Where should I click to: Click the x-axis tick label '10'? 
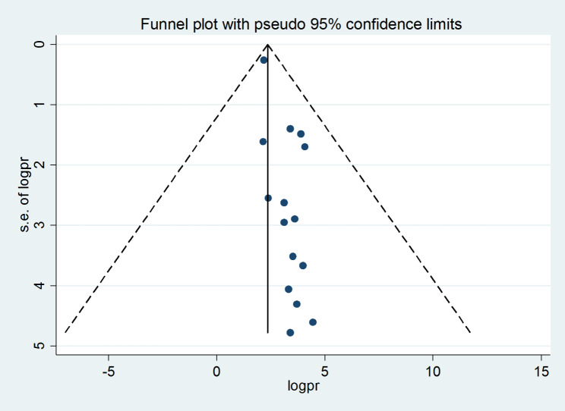click(433, 372)
